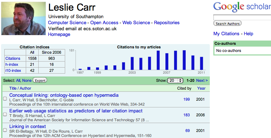
Task: Click the 2007 citation bar in chart
Action: click(x=167, y=62)
